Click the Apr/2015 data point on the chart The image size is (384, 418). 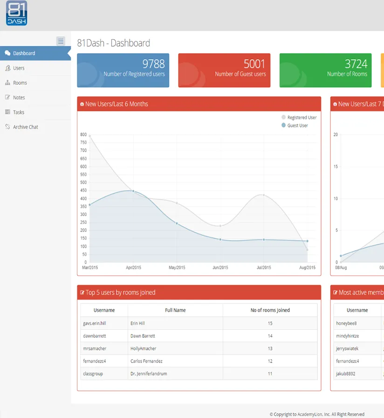coord(132,191)
